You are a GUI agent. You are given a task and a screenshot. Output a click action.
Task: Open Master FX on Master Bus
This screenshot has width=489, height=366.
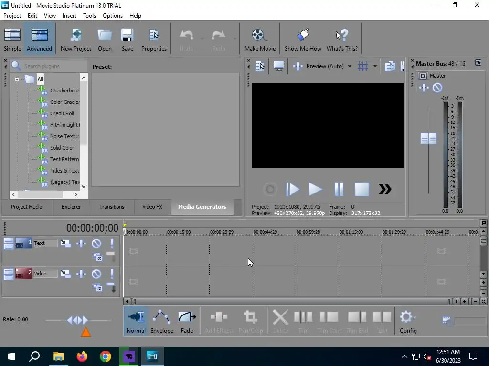(424, 88)
